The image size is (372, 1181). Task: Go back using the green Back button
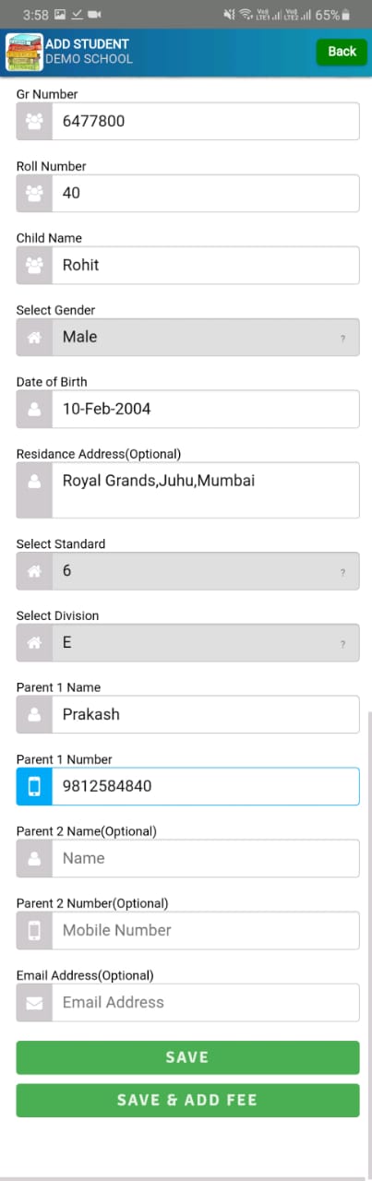tap(342, 52)
